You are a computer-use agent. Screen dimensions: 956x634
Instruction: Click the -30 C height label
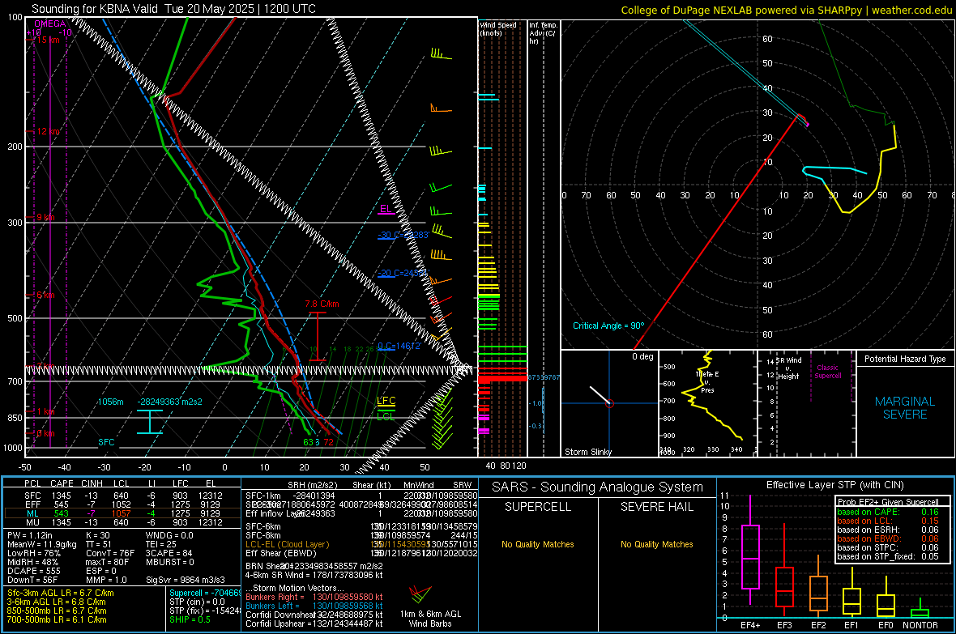tap(403, 235)
